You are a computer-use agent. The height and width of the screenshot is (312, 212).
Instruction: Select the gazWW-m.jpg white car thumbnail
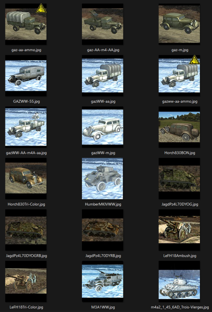tap(103, 127)
